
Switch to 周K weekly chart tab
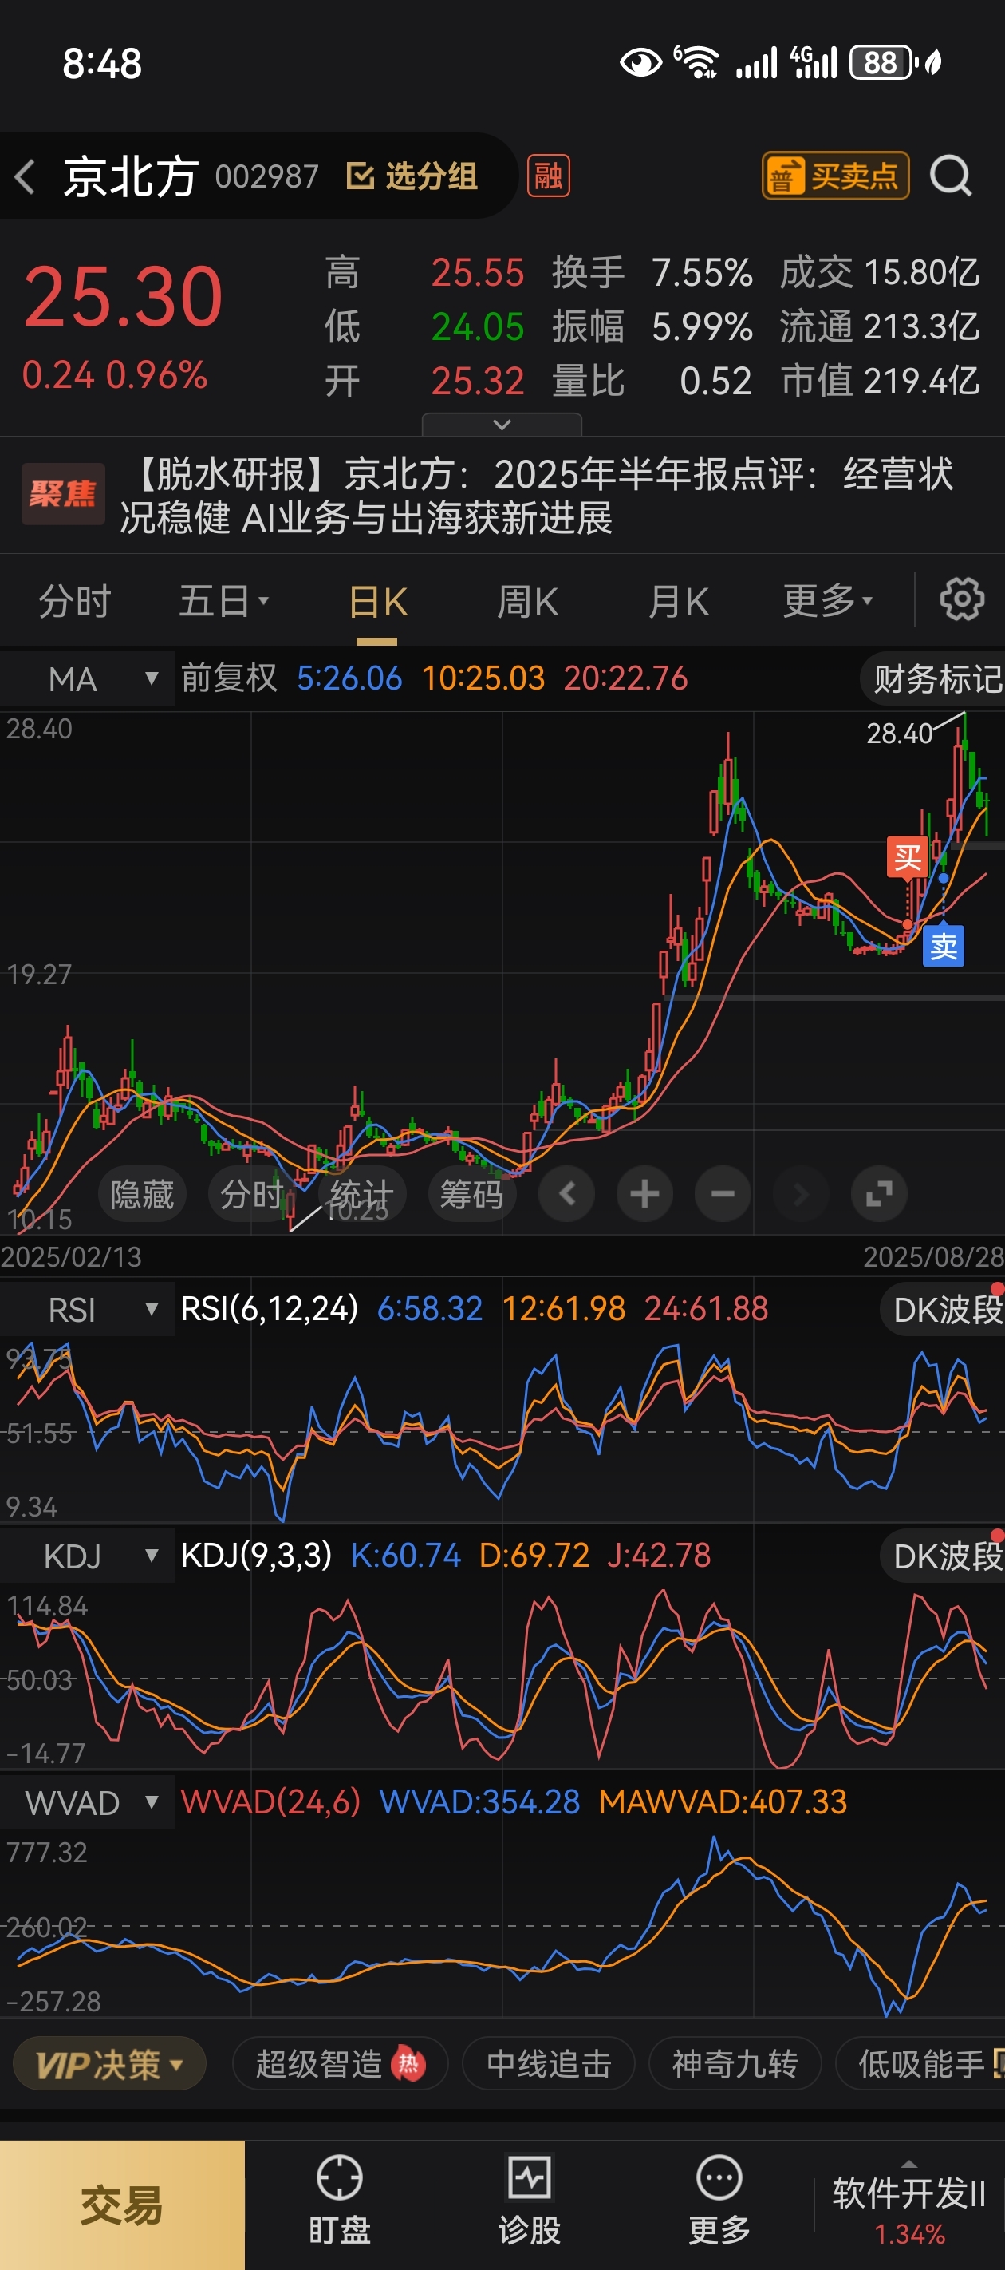tap(527, 603)
